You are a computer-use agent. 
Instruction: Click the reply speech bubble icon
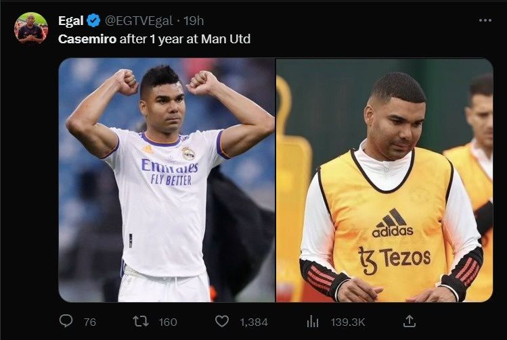[66, 322]
